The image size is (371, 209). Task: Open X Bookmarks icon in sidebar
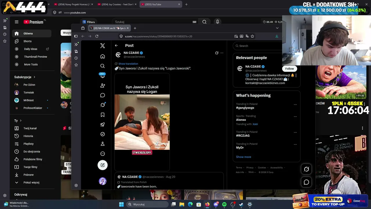pyautogui.click(x=103, y=115)
